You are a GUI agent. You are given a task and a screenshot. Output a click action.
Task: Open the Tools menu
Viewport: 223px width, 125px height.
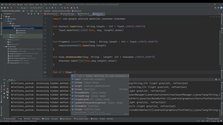(46, 5)
